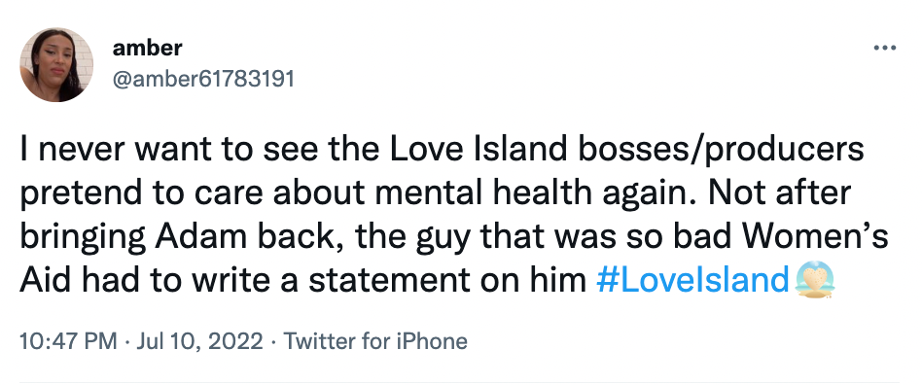922x385 pixels.
Task: Click the "I never want" opening words
Action: 107,151
